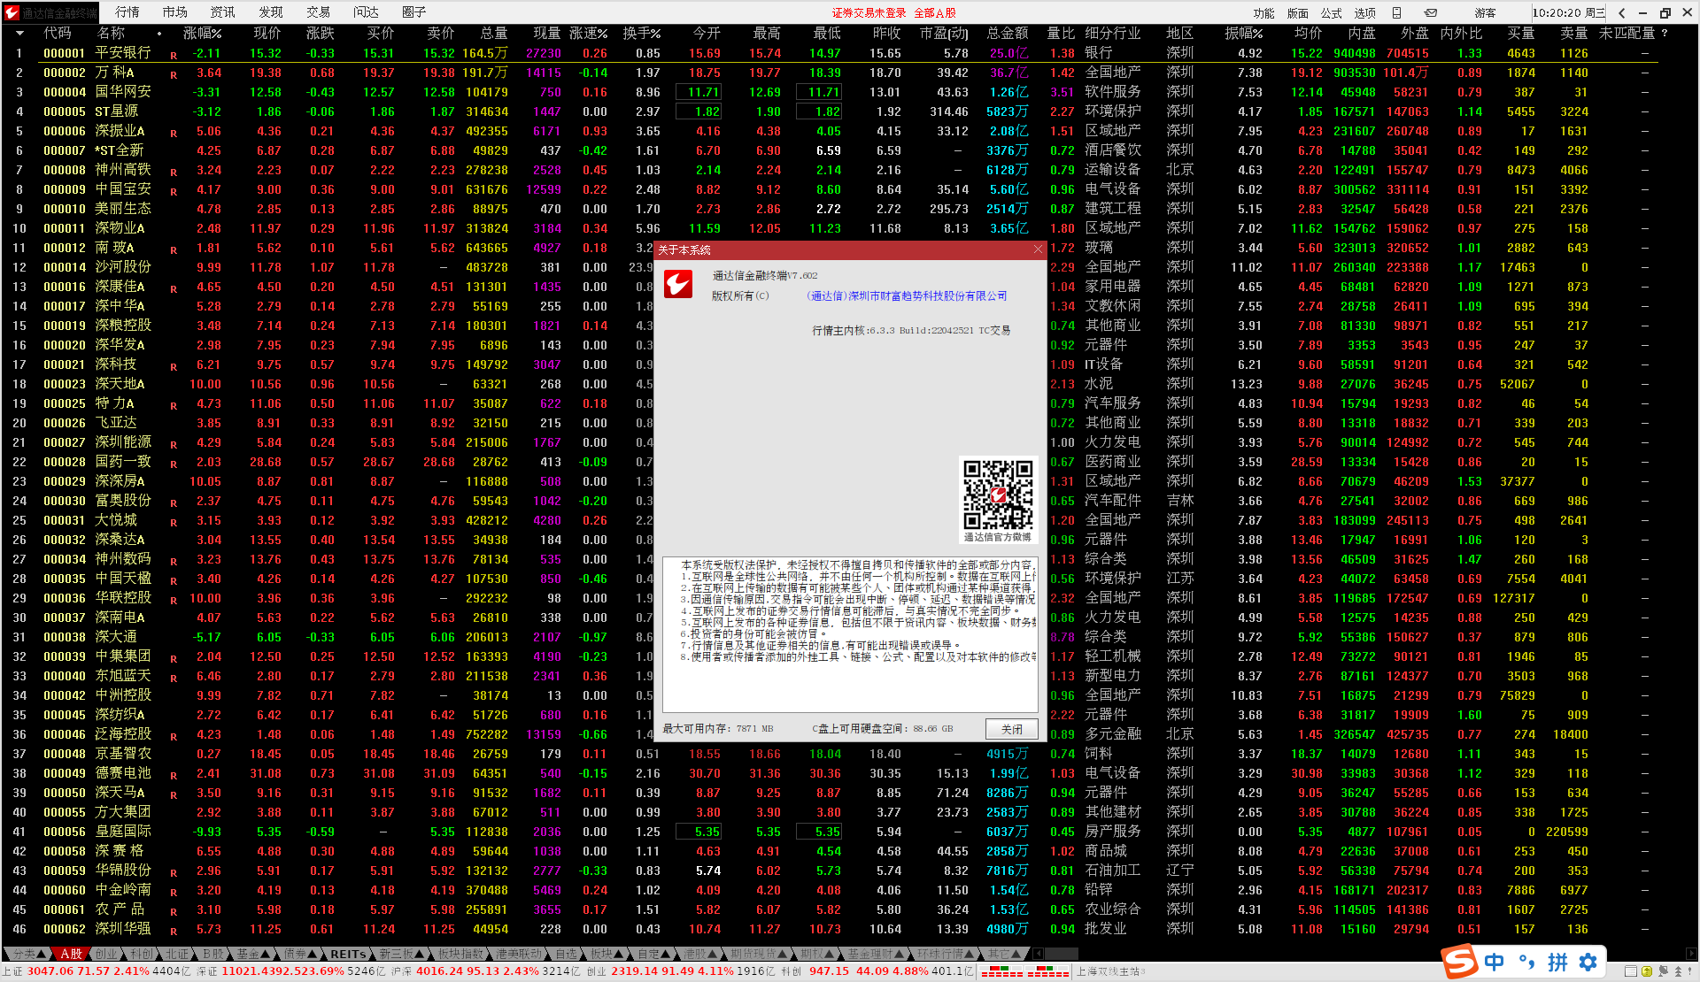Click the question mark help icon in header
Image resolution: width=1700 pixels, height=982 pixels.
point(1665,34)
